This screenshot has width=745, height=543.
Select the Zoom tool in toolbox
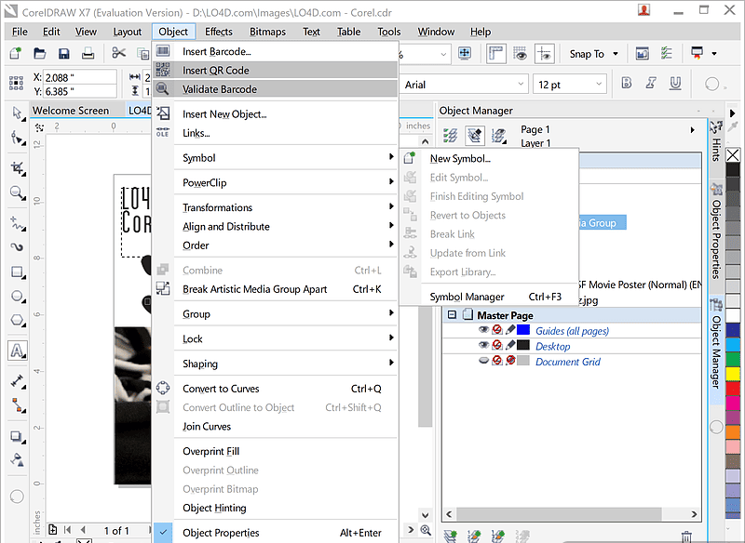tap(18, 193)
